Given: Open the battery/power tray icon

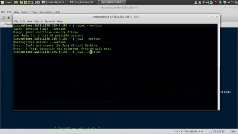Looking at the screenshot, I should tap(212, 2).
